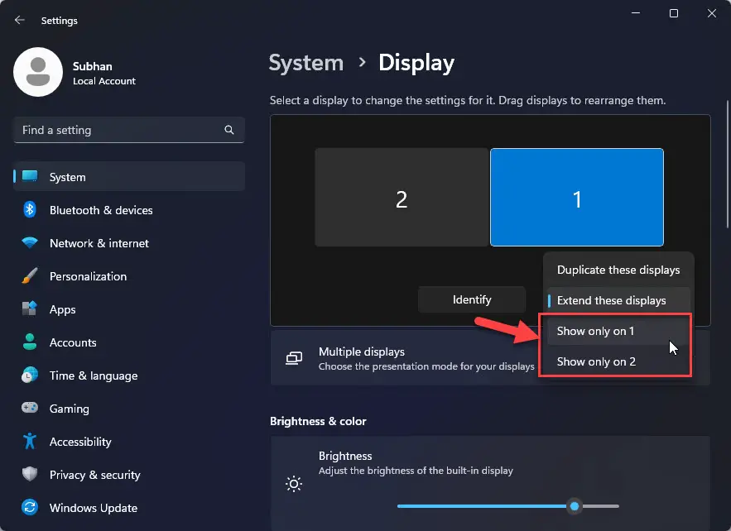
Task: Go to Accounts settings
Action: [x=129, y=342]
